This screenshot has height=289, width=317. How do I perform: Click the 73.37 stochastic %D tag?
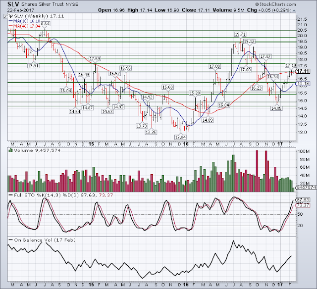[x=303, y=205]
